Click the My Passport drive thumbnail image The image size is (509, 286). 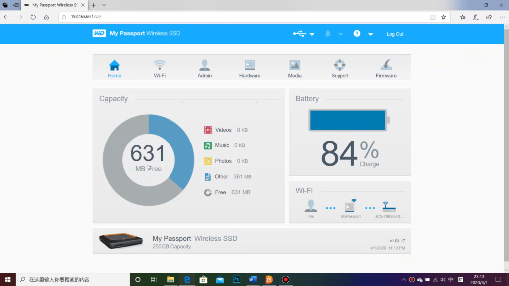[121, 241]
